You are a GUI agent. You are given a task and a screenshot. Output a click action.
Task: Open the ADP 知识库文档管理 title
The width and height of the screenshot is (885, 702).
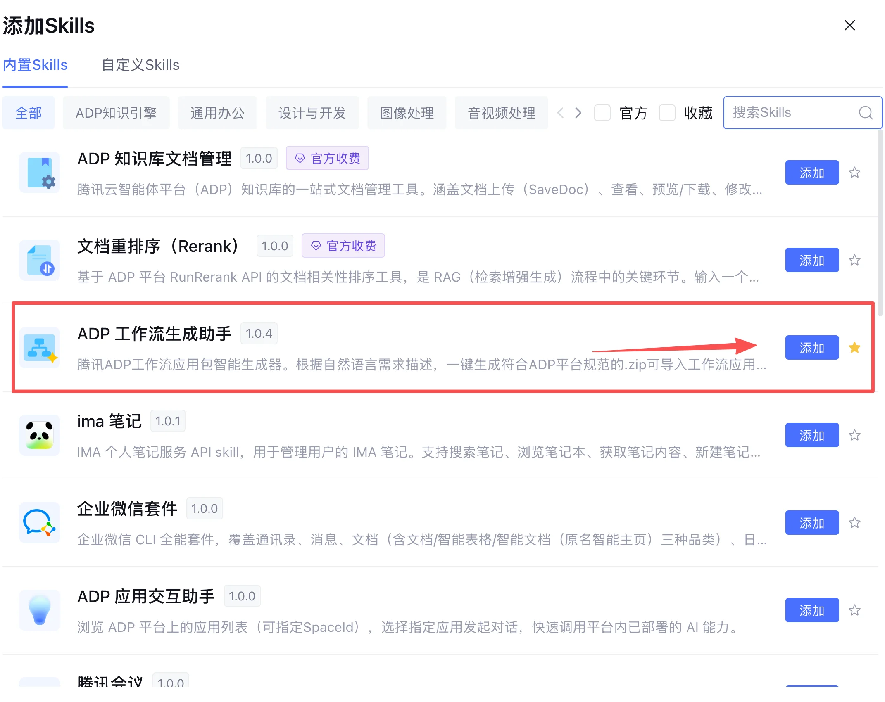[x=154, y=159]
